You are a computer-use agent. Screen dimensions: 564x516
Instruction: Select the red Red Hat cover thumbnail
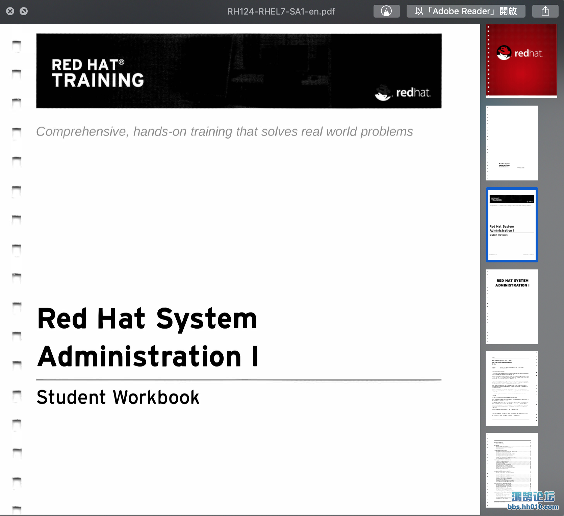tap(521, 61)
